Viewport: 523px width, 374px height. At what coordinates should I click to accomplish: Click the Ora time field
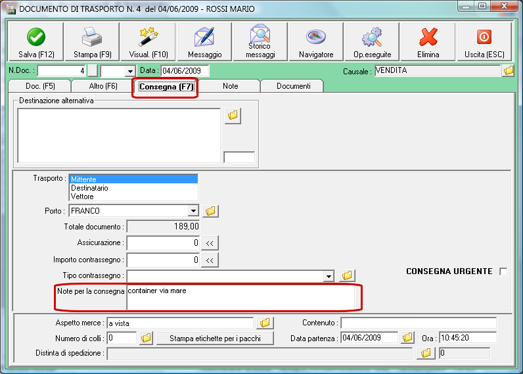[468, 337]
